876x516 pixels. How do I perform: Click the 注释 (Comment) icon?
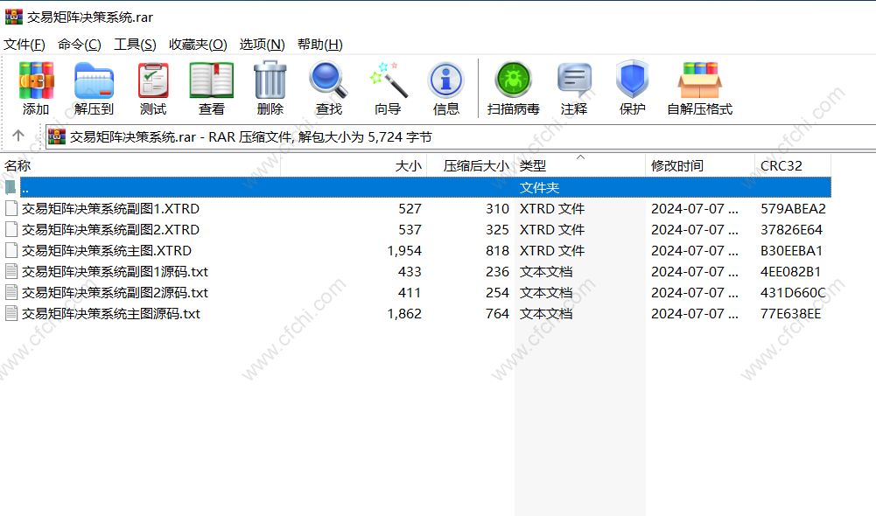point(574,80)
